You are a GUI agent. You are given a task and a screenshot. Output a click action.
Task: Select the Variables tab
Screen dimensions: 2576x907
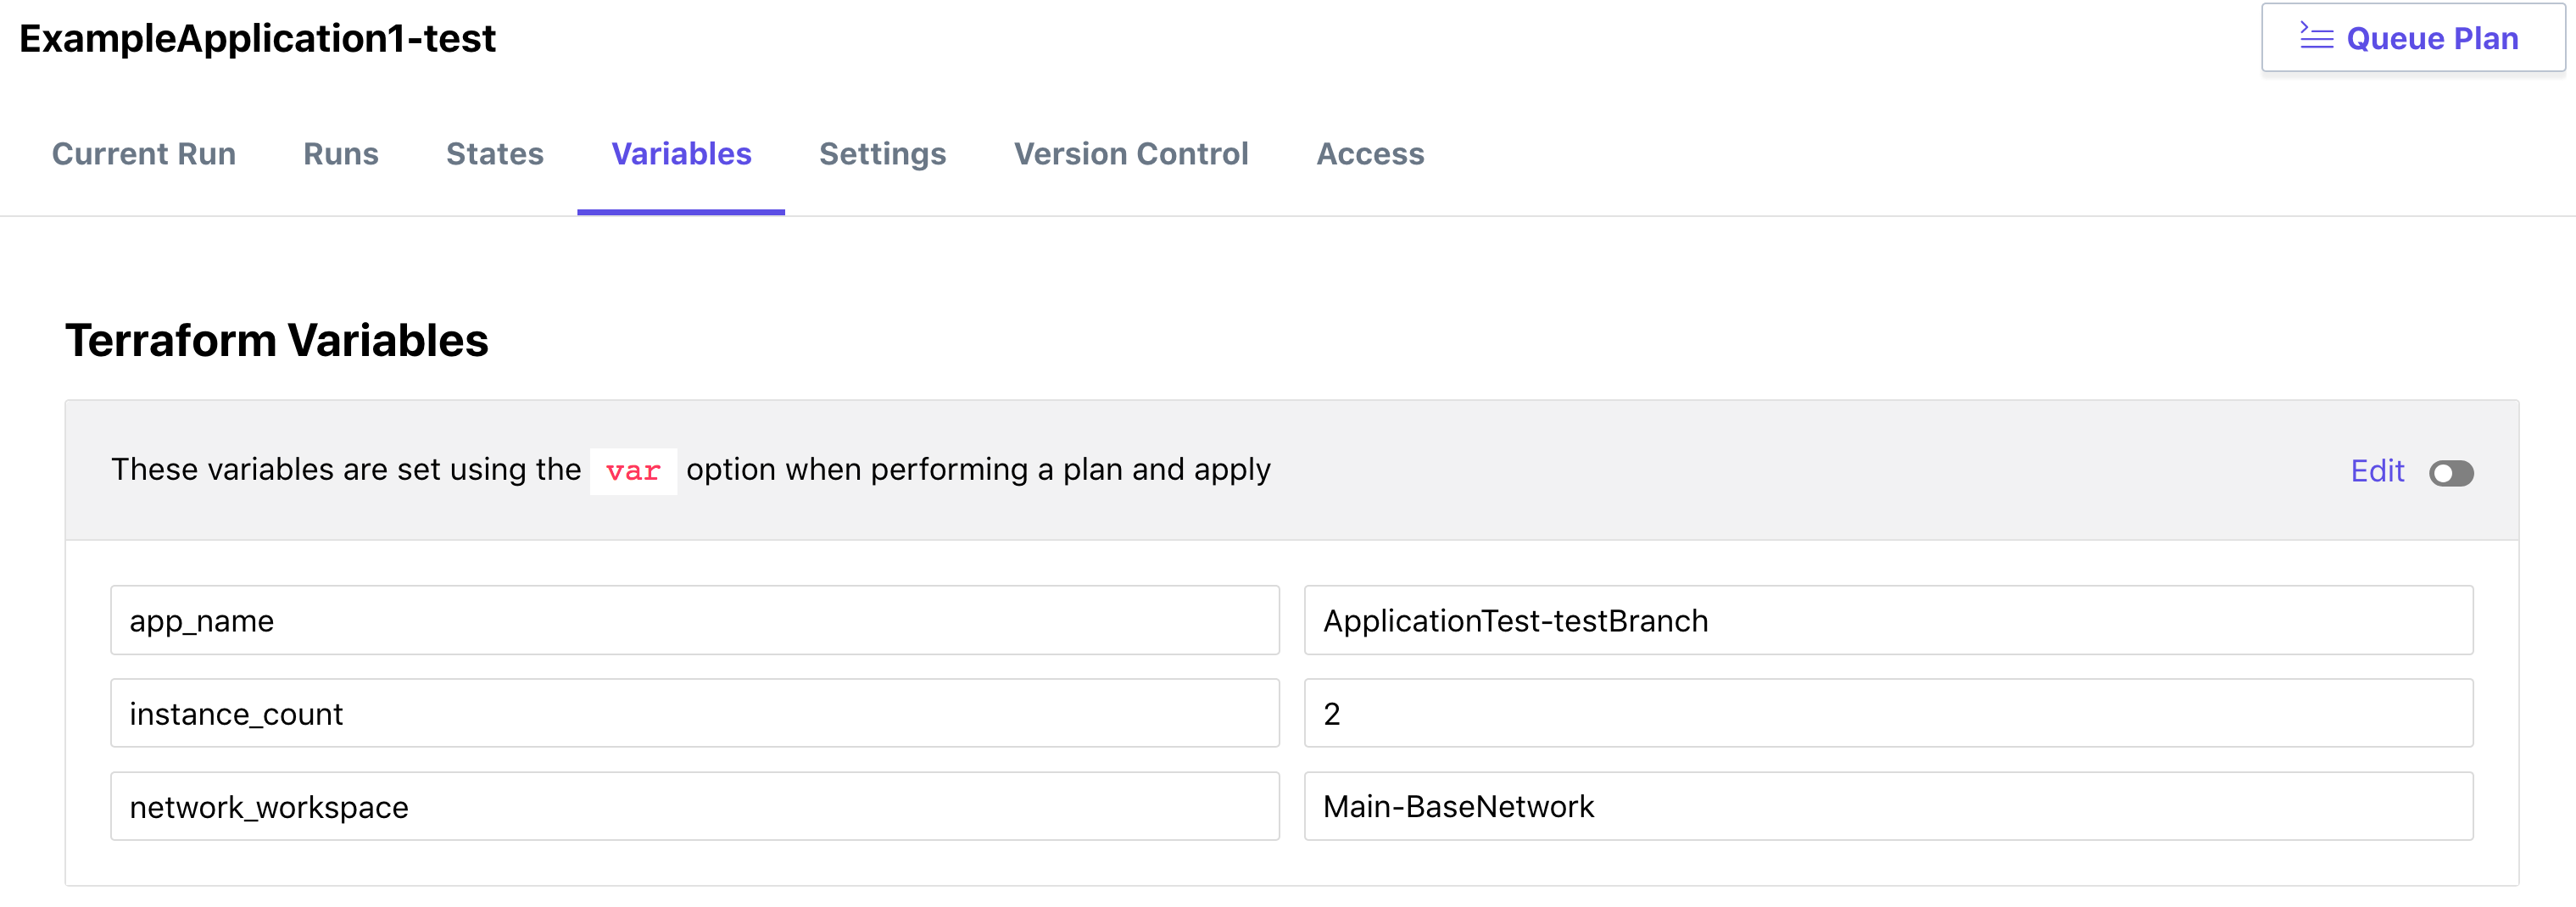[x=681, y=154]
